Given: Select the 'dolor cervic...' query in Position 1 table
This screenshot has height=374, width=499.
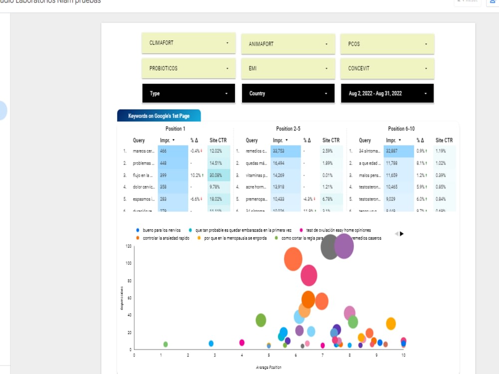Looking at the screenshot, I should pyautogui.click(x=144, y=187).
